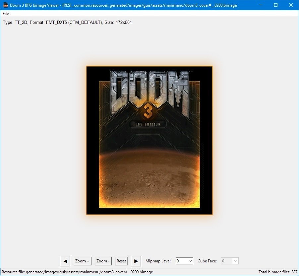Maximize the bimage Viewer window
The image size is (299, 276).
[x=276, y=5]
